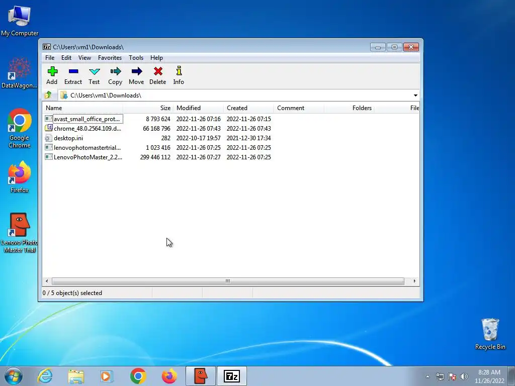Open the View menu
The image size is (515, 386).
click(x=84, y=58)
